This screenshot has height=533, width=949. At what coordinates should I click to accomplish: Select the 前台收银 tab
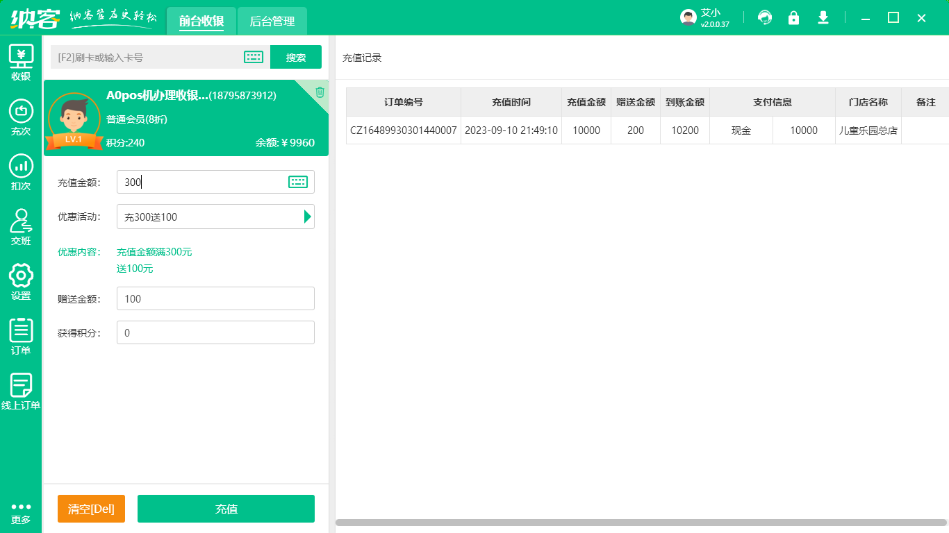point(201,21)
